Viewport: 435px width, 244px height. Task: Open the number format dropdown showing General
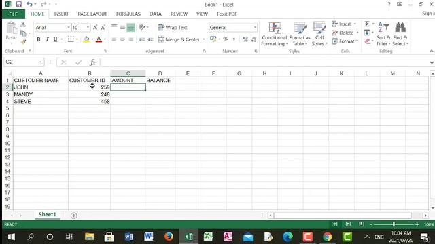click(x=255, y=27)
